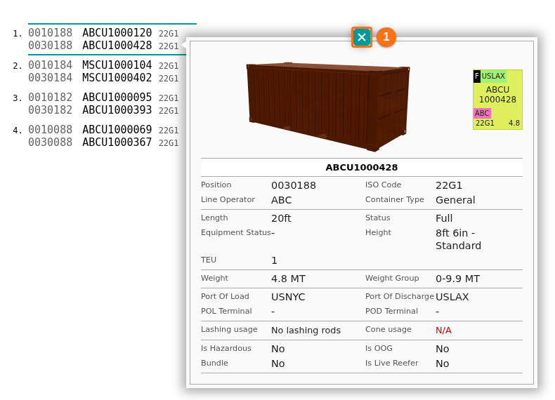
Task: Click Line Operator value ABC
Action: [x=282, y=200]
